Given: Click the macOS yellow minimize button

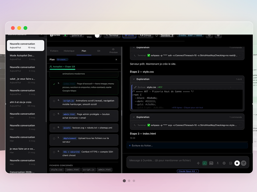Looking at the screenshot, I should (x=19, y=28).
